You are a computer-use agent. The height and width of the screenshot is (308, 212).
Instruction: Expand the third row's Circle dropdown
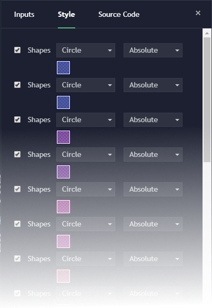86,120
